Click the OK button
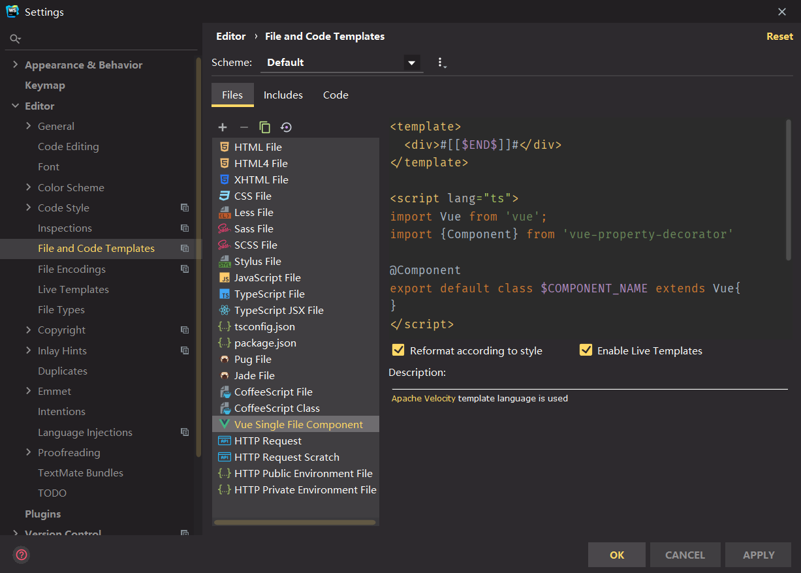The image size is (801, 573). click(x=617, y=555)
